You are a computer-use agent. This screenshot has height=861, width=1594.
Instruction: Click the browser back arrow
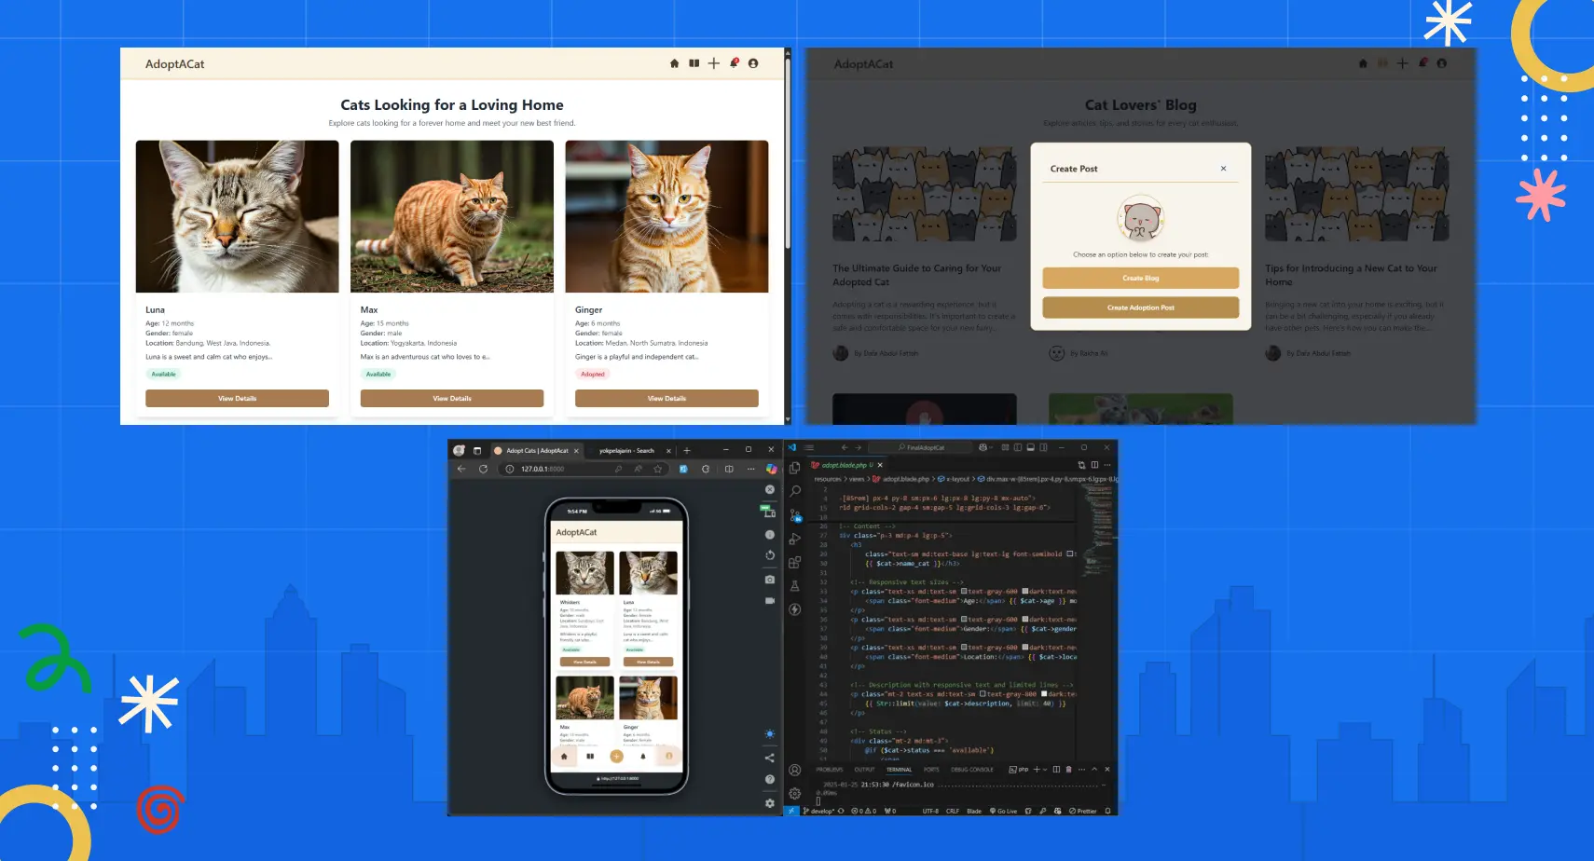coord(461,469)
